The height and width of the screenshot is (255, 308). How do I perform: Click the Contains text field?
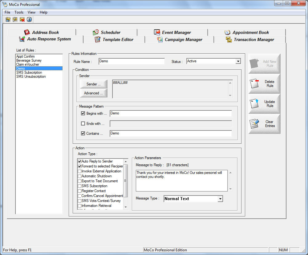click(171, 133)
